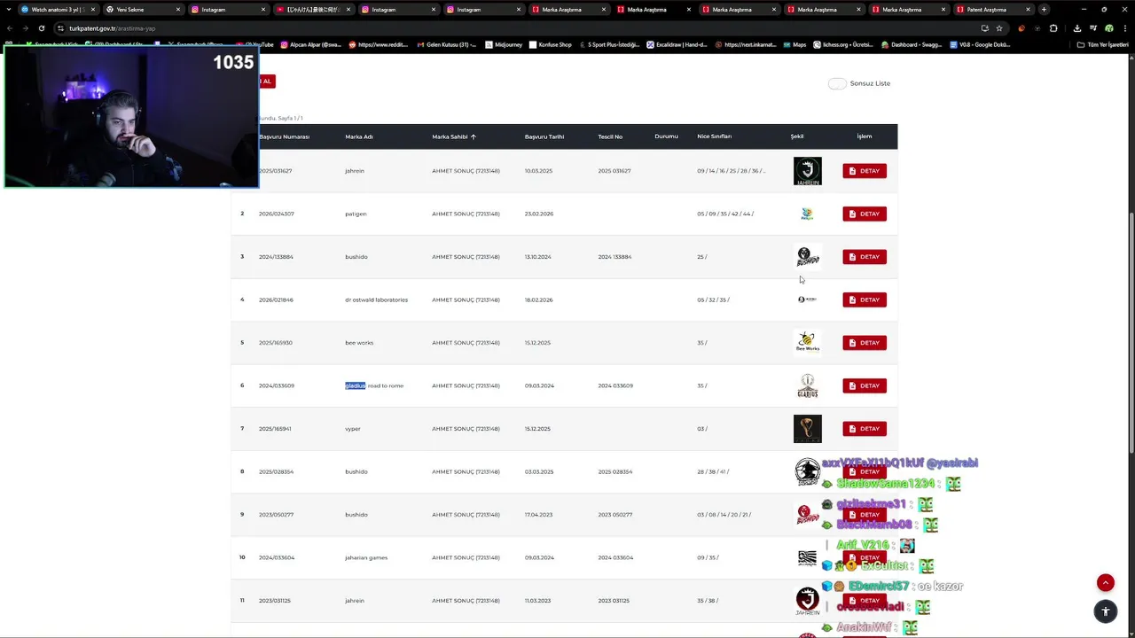
Task: Open the browser extensions puzzle icon
Action: [x=1053, y=28]
